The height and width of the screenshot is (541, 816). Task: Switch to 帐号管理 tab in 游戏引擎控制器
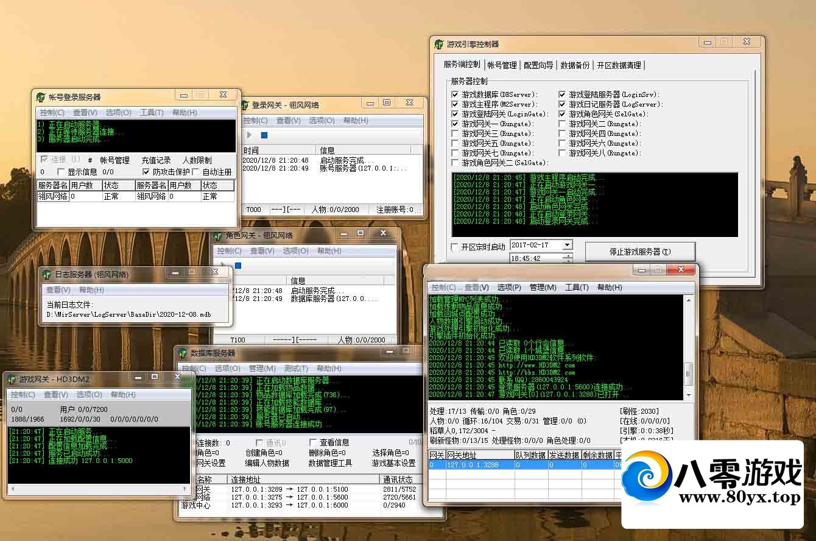502,65
